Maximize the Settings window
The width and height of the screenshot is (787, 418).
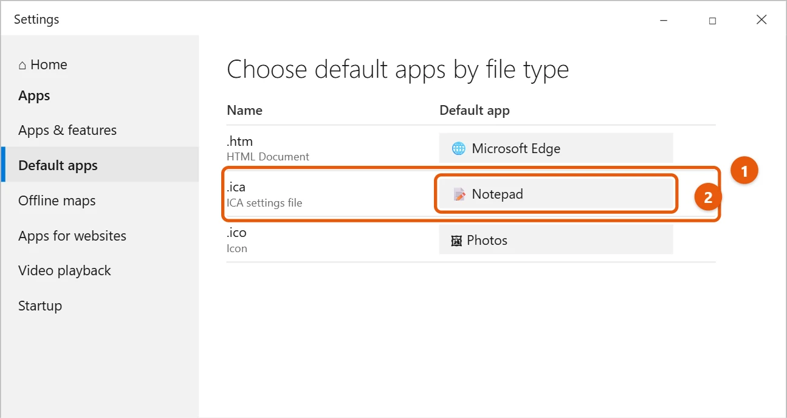click(712, 20)
